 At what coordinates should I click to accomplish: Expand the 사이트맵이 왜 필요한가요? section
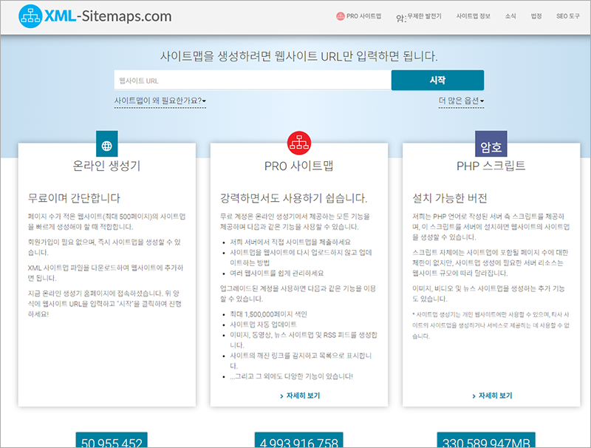tap(160, 101)
